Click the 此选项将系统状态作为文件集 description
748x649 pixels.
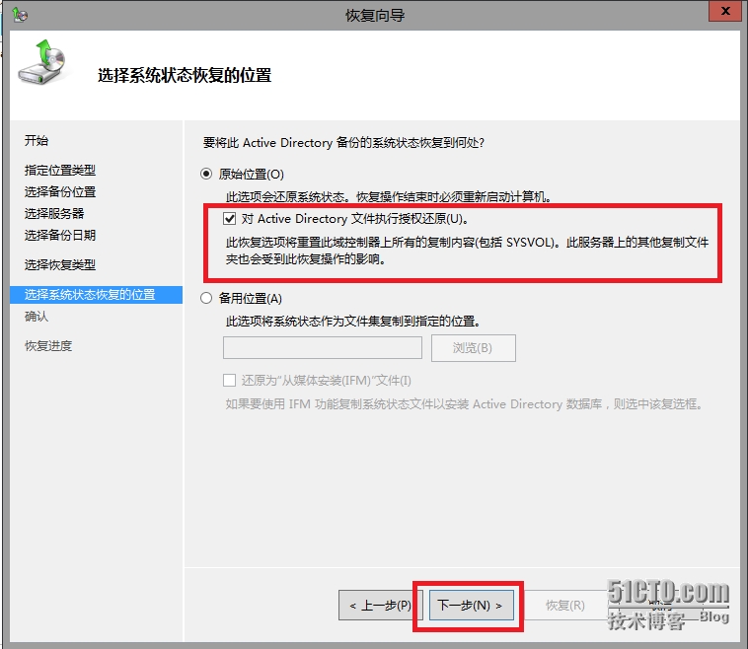(x=352, y=321)
